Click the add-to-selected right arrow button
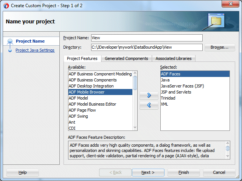The width and height of the screenshot is (242, 181). (149, 95)
